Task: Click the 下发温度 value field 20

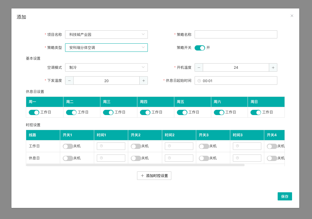Action: pyautogui.click(x=106, y=80)
